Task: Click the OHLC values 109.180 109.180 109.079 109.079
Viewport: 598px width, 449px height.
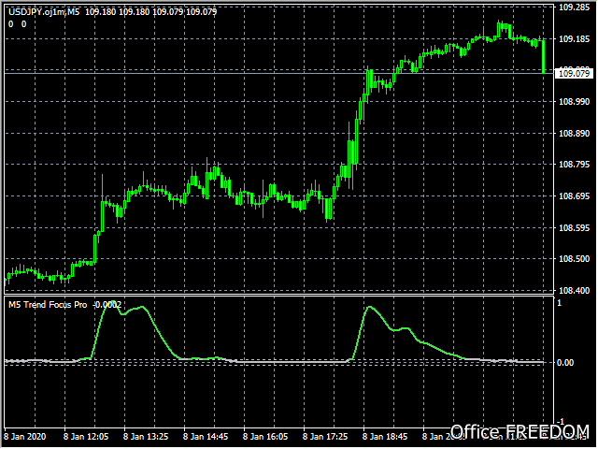Action: point(151,12)
